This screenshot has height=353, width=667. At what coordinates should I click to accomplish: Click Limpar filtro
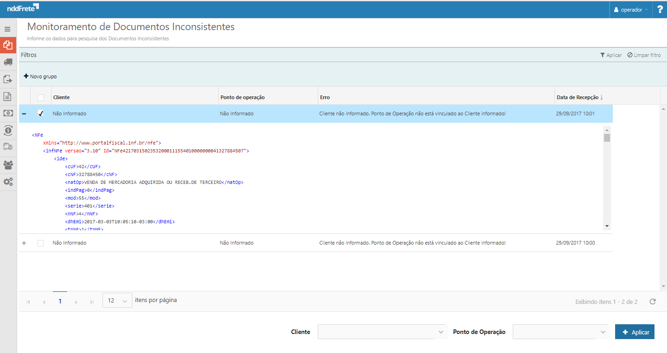tap(644, 55)
